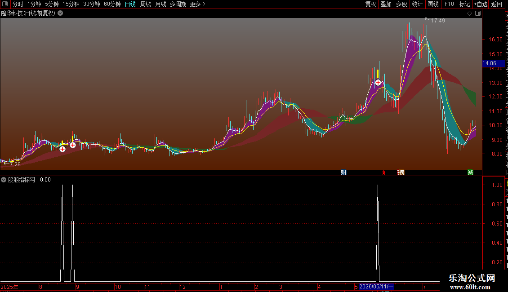The image size is (508, 292).
Task: Toggle the side panel icon at top-left
Action: 5,4
